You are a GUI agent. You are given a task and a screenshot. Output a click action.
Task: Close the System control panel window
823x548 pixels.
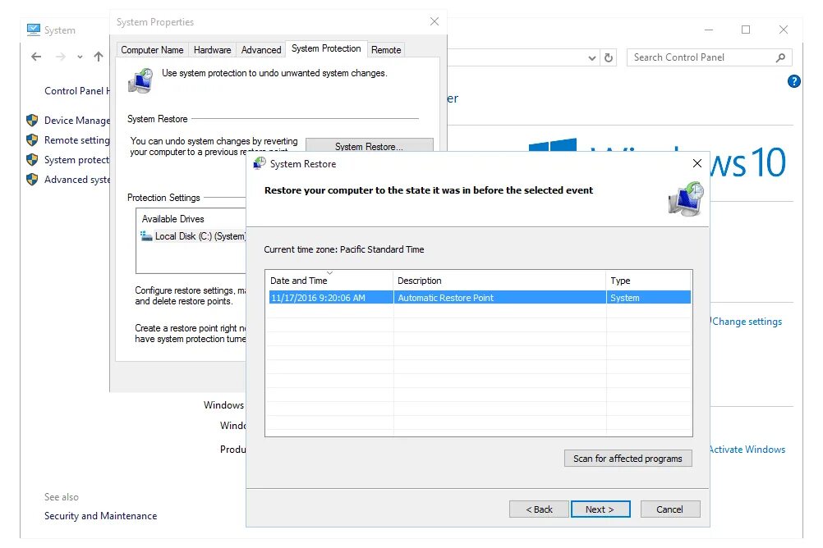(x=783, y=30)
